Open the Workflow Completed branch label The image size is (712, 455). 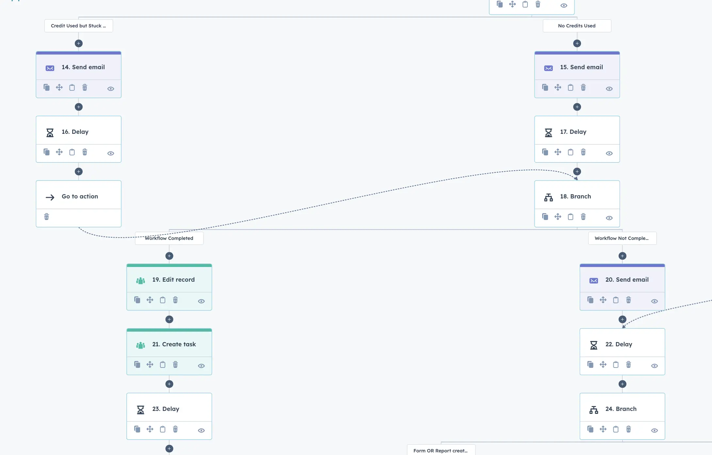[x=169, y=238]
